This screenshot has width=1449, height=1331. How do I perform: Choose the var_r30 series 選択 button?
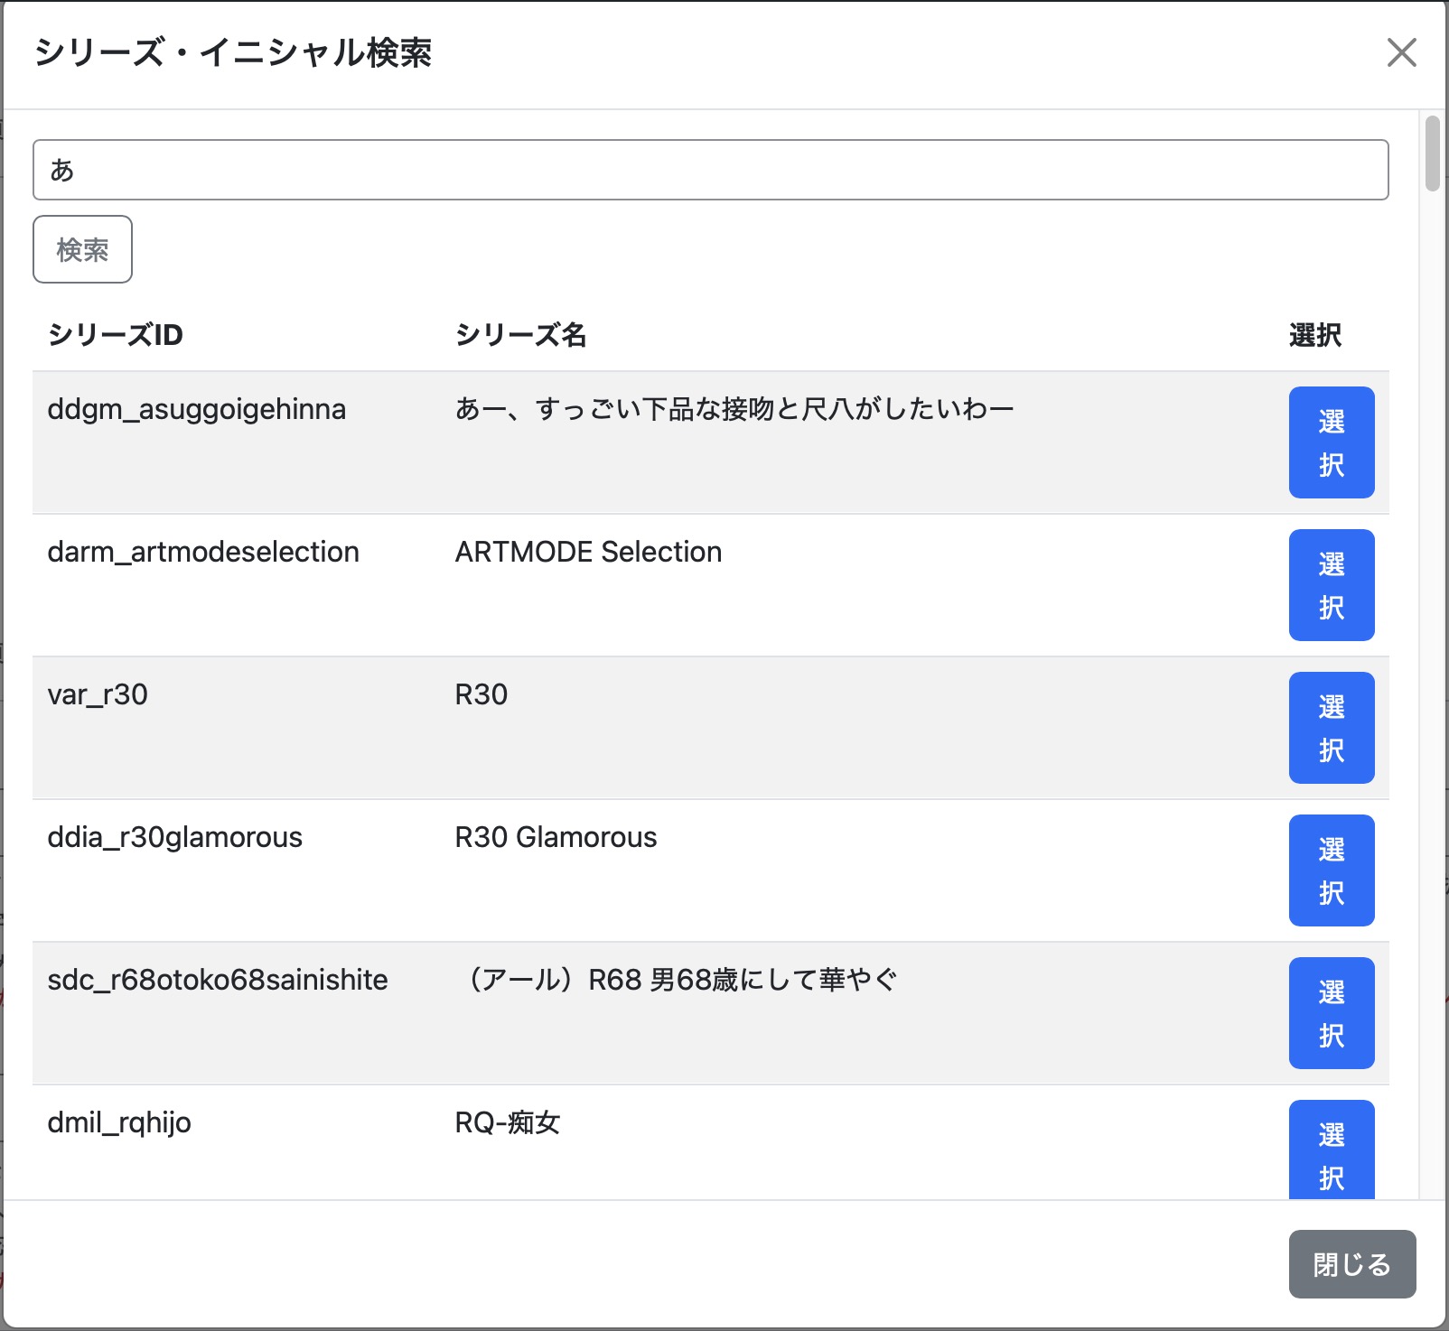(1331, 728)
